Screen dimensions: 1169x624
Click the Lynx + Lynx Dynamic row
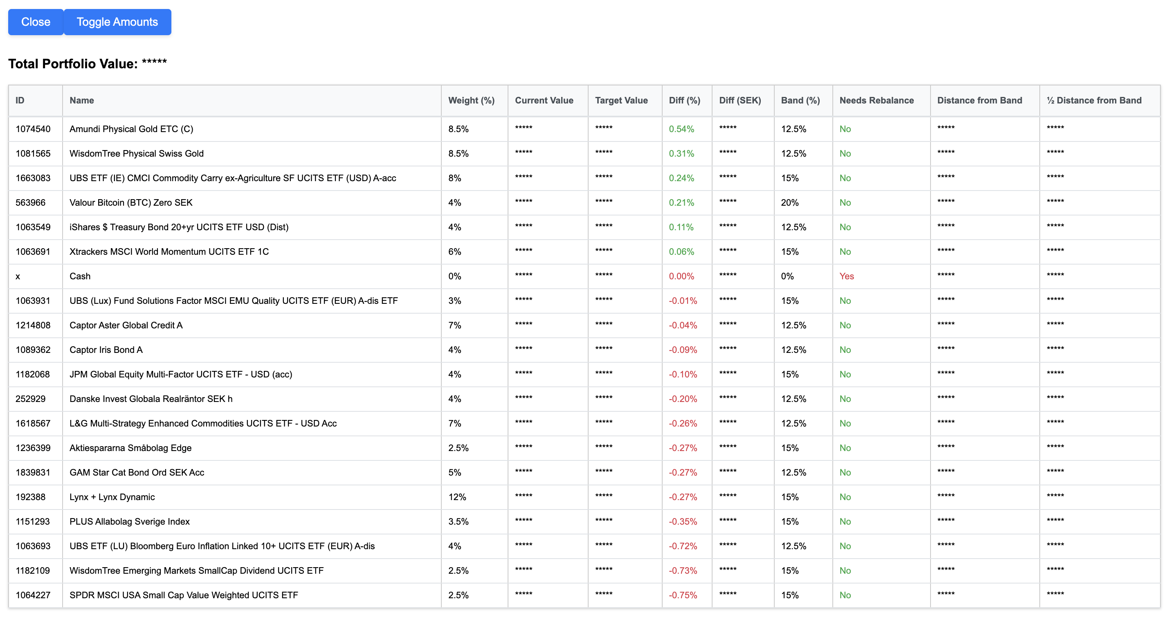pos(112,497)
